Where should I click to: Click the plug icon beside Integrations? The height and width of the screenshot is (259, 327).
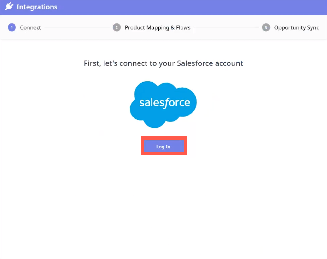click(x=9, y=7)
